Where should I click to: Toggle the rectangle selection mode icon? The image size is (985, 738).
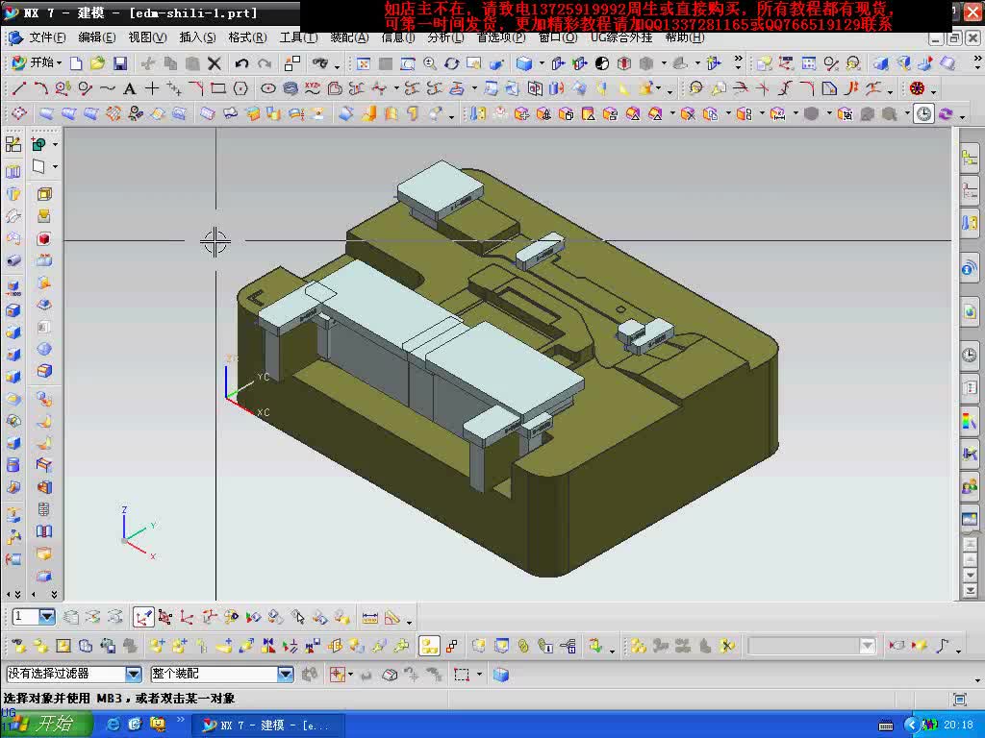(x=462, y=676)
